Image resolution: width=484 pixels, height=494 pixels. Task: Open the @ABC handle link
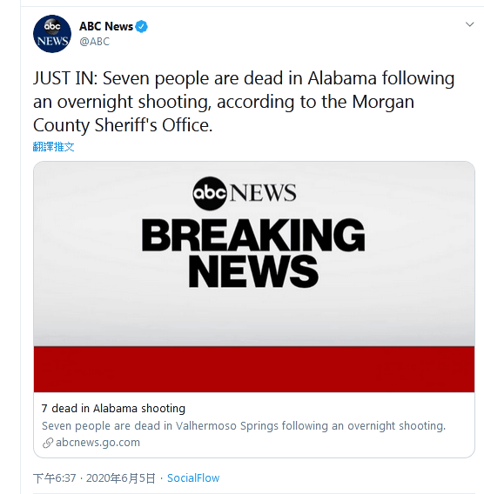[95, 42]
